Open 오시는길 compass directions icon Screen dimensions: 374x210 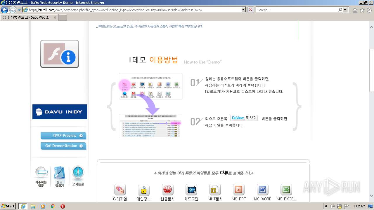coord(78,176)
